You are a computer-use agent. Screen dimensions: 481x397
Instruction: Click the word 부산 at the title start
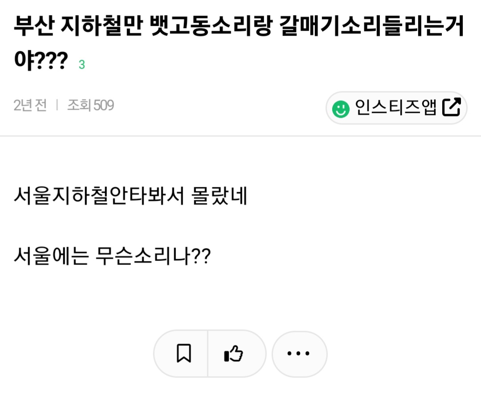pos(34,28)
